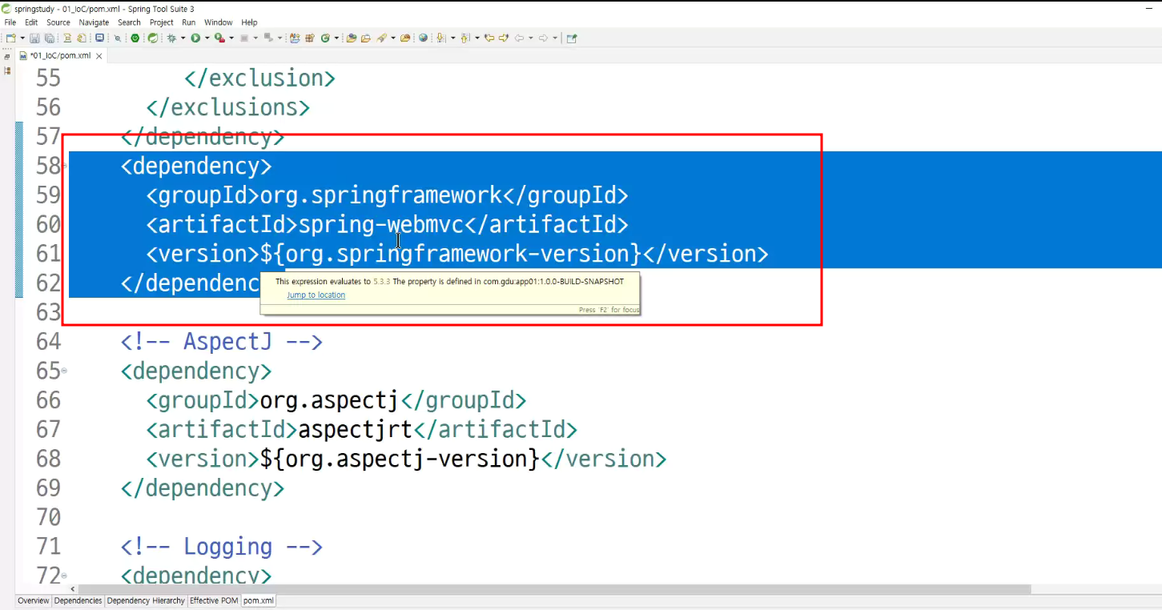
Task: Click the Spring leaf toolbar icon
Action: click(x=152, y=38)
